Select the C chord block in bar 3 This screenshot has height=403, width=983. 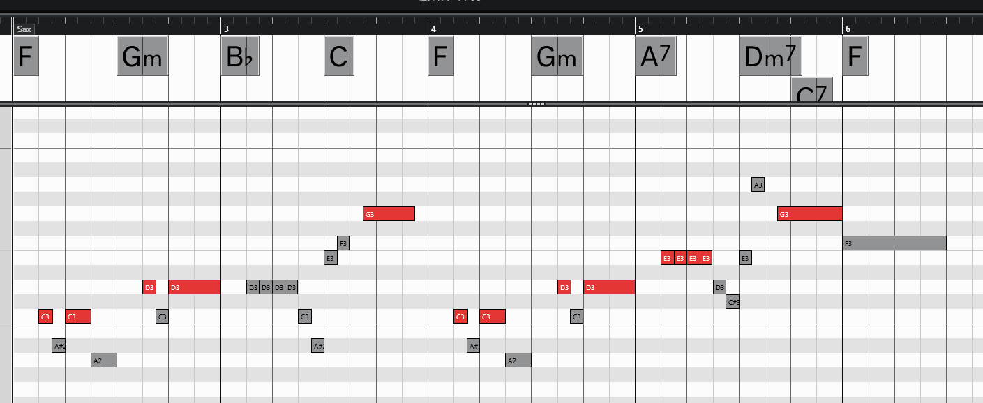(x=339, y=56)
